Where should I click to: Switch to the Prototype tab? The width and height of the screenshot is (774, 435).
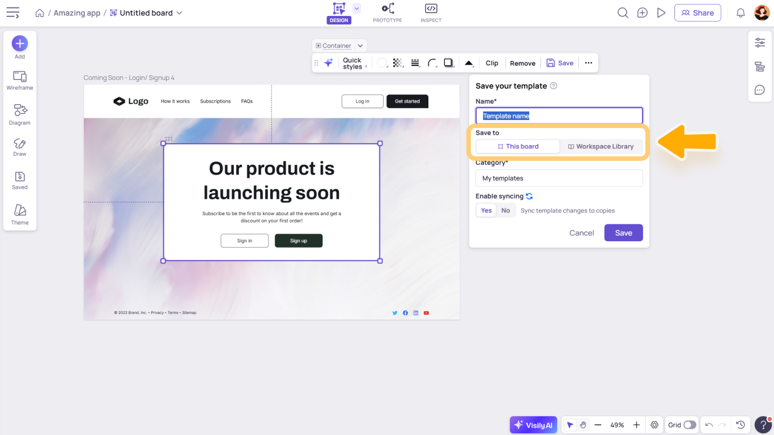point(387,12)
